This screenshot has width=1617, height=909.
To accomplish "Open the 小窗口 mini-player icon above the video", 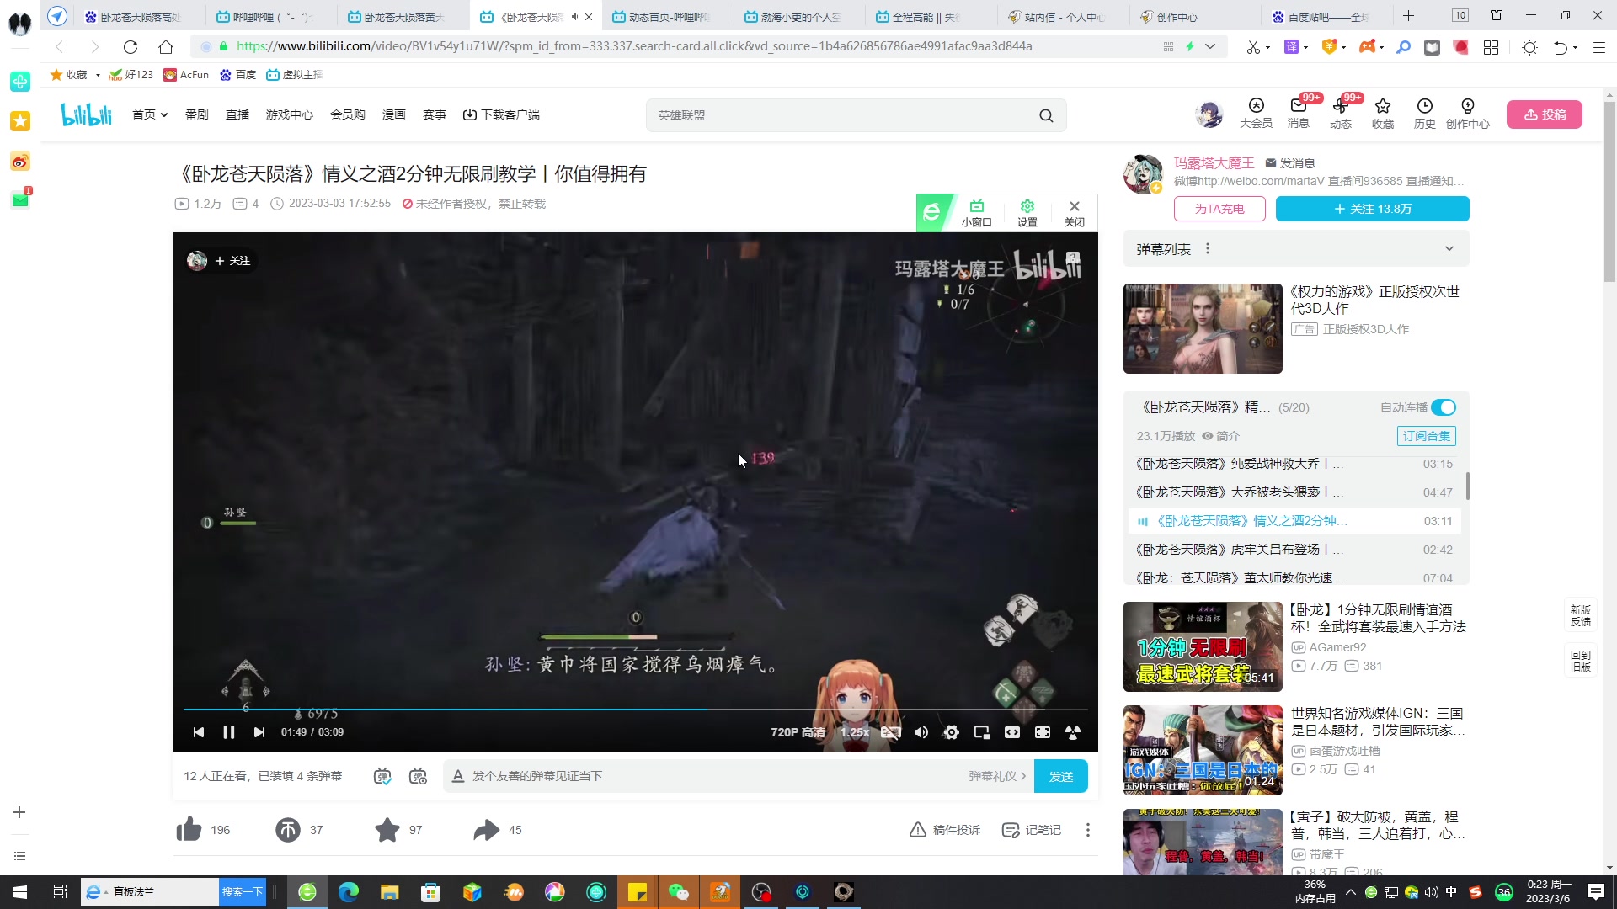I will point(977,212).
